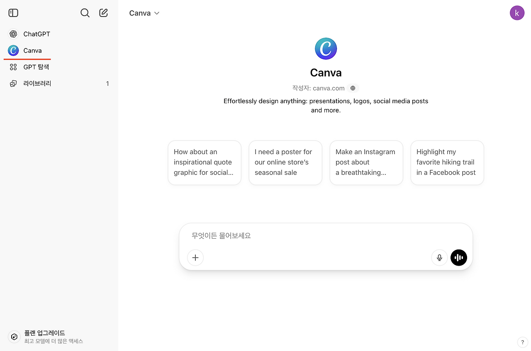Open the 라이브러리 library item

coord(37,83)
